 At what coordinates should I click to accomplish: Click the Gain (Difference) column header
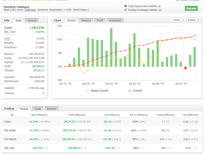coord(39,115)
